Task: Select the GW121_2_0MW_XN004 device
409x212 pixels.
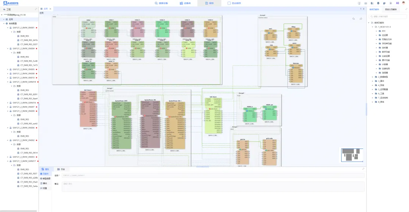Action: point(23,49)
